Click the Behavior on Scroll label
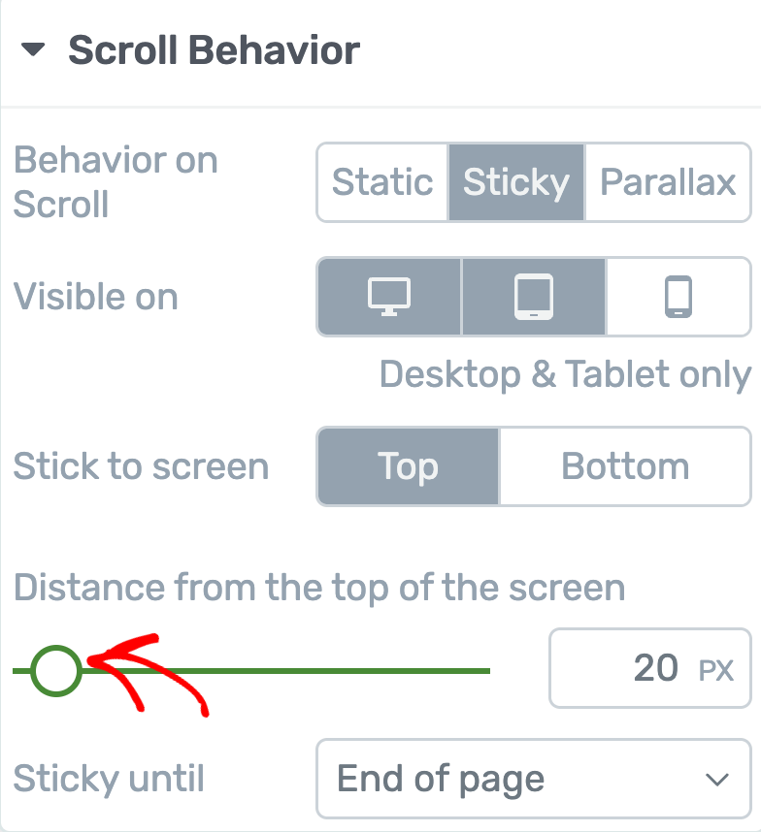Viewport: 761px width, 832px height. 116,182
